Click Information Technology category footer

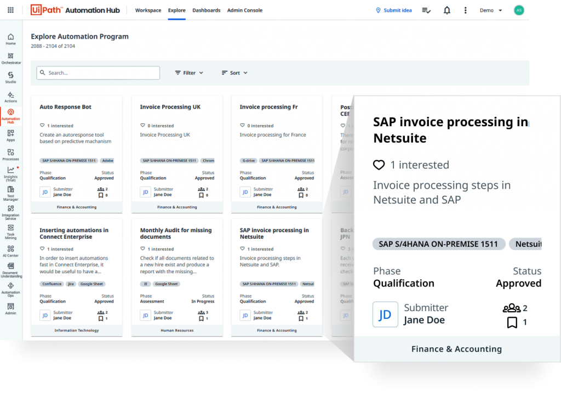coord(77,330)
